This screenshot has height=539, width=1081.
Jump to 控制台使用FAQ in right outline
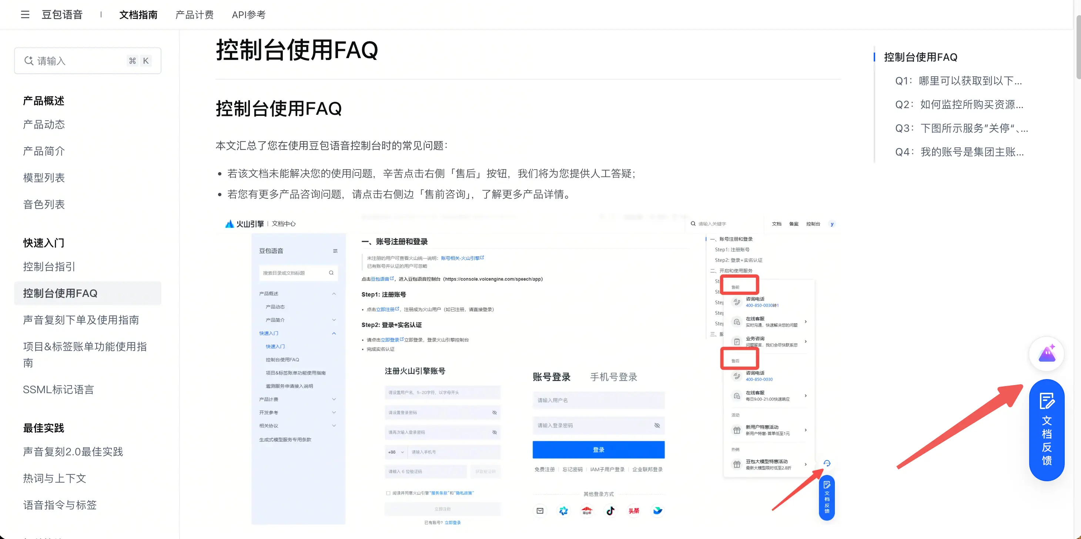(921, 57)
